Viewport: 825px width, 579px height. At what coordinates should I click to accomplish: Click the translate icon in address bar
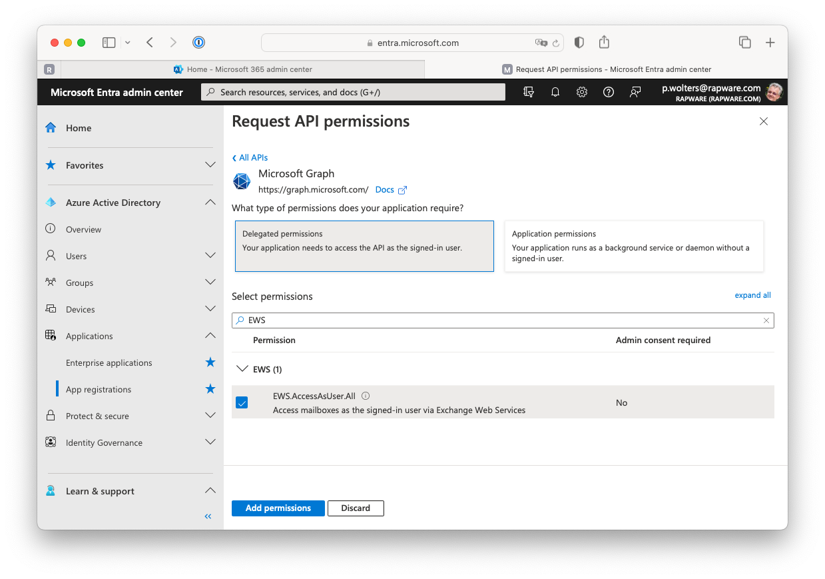tap(541, 43)
